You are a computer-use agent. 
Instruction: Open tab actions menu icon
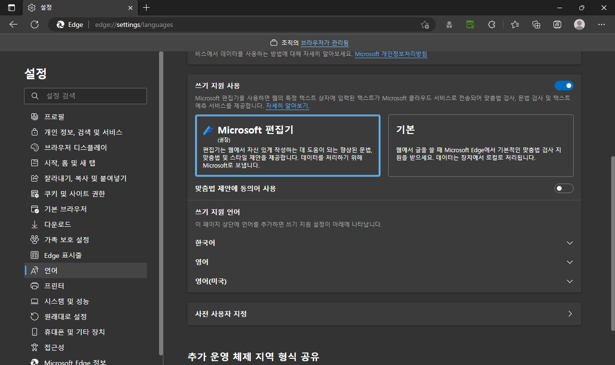click(12, 8)
